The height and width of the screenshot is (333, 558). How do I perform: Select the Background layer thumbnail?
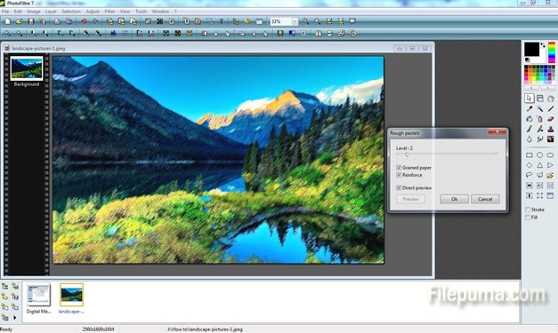[x=27, y=68]
